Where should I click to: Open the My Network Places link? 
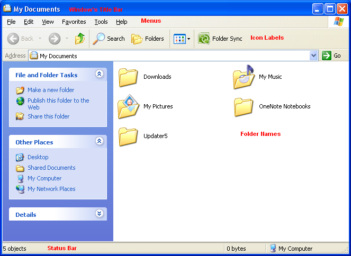51,189
